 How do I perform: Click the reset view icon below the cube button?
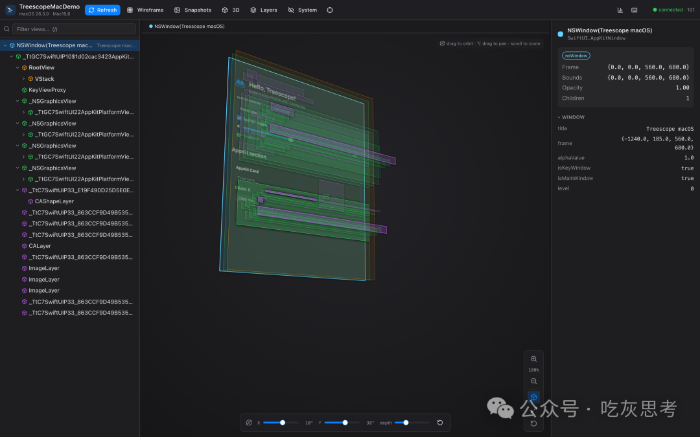[x=533, y=423]
